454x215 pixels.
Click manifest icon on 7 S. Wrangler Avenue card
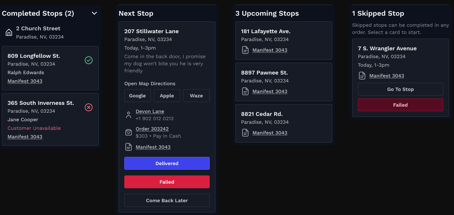(362, 76)
